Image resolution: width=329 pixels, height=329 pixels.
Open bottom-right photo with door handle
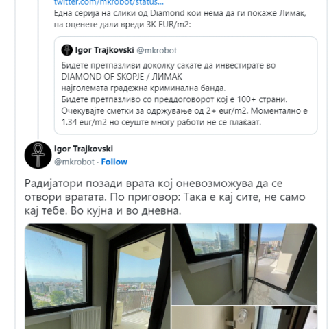(245, 318)
